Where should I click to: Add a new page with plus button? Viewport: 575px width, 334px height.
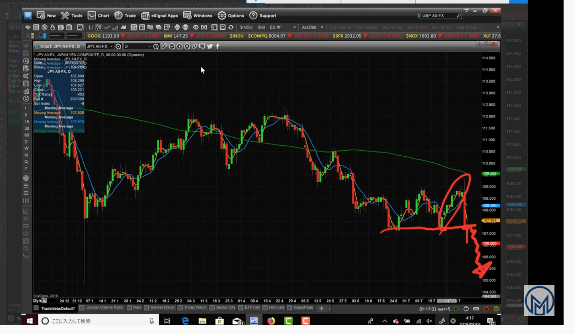(321, 308)
